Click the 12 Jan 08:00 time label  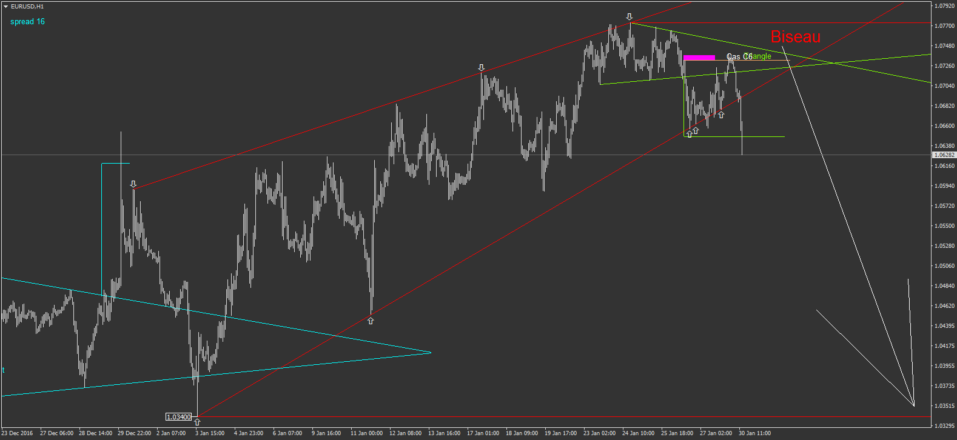(x=406, y=433)
